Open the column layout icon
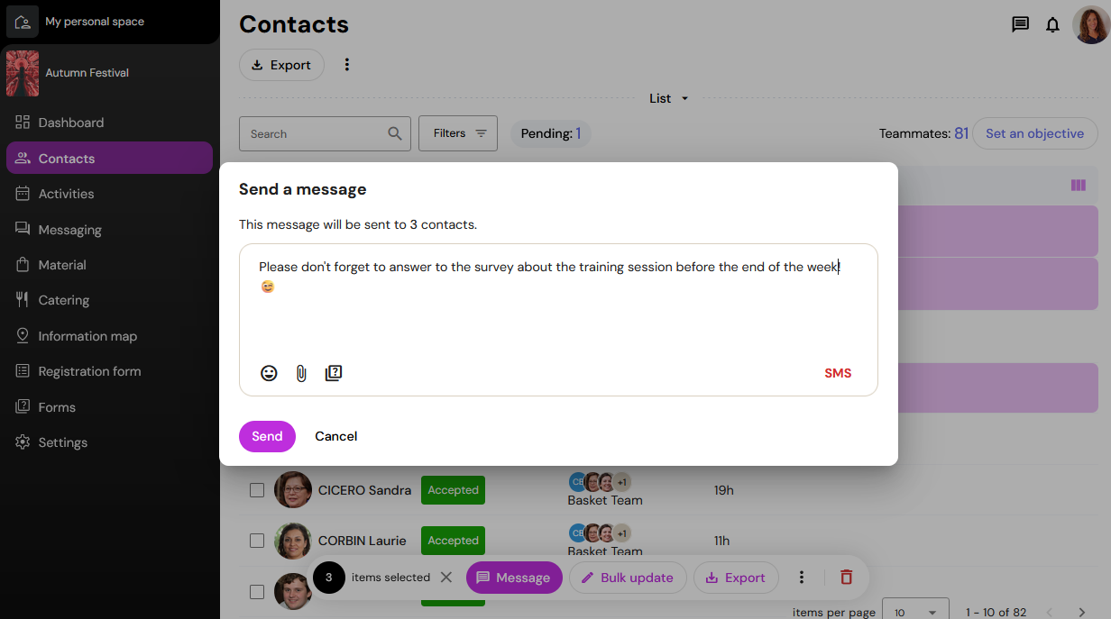 click(x=1078, y=186)
